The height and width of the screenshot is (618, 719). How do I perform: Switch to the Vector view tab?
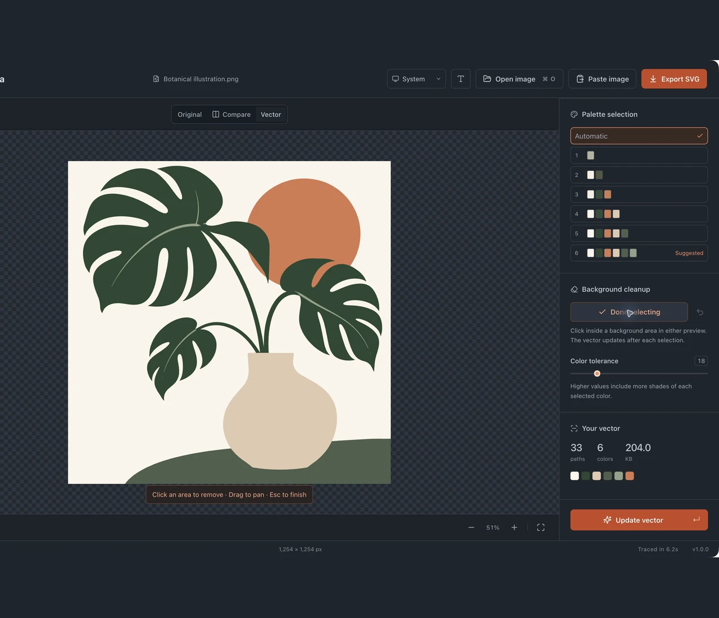(271, 115)
